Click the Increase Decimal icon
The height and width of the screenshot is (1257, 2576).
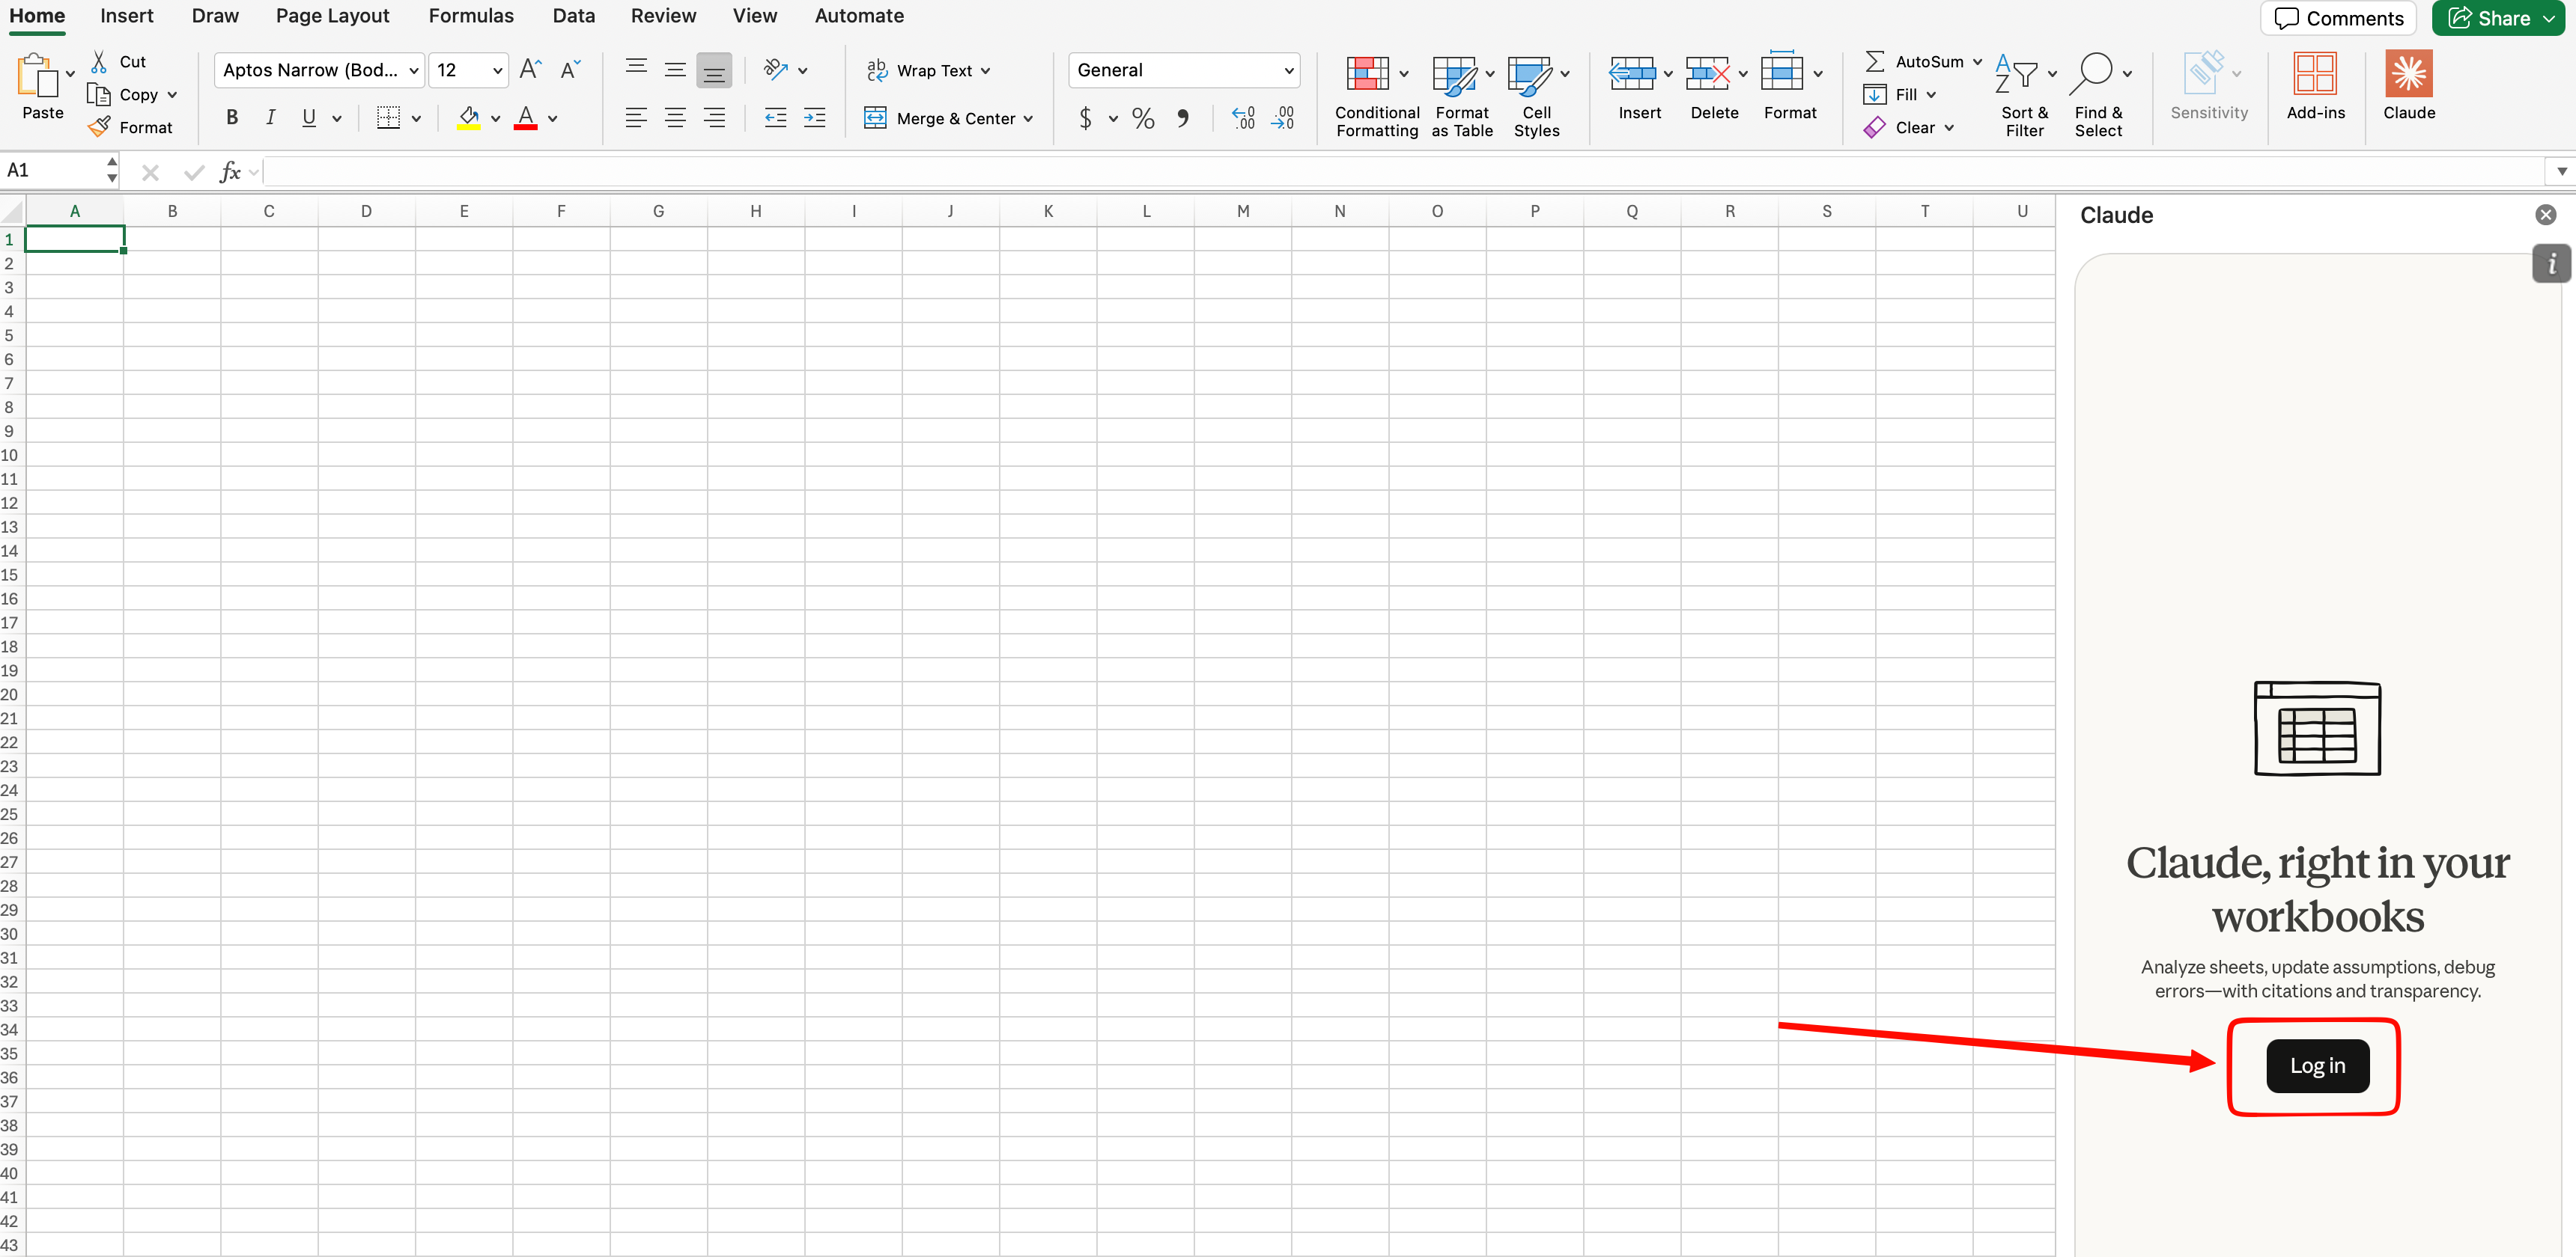(1243, 118)
